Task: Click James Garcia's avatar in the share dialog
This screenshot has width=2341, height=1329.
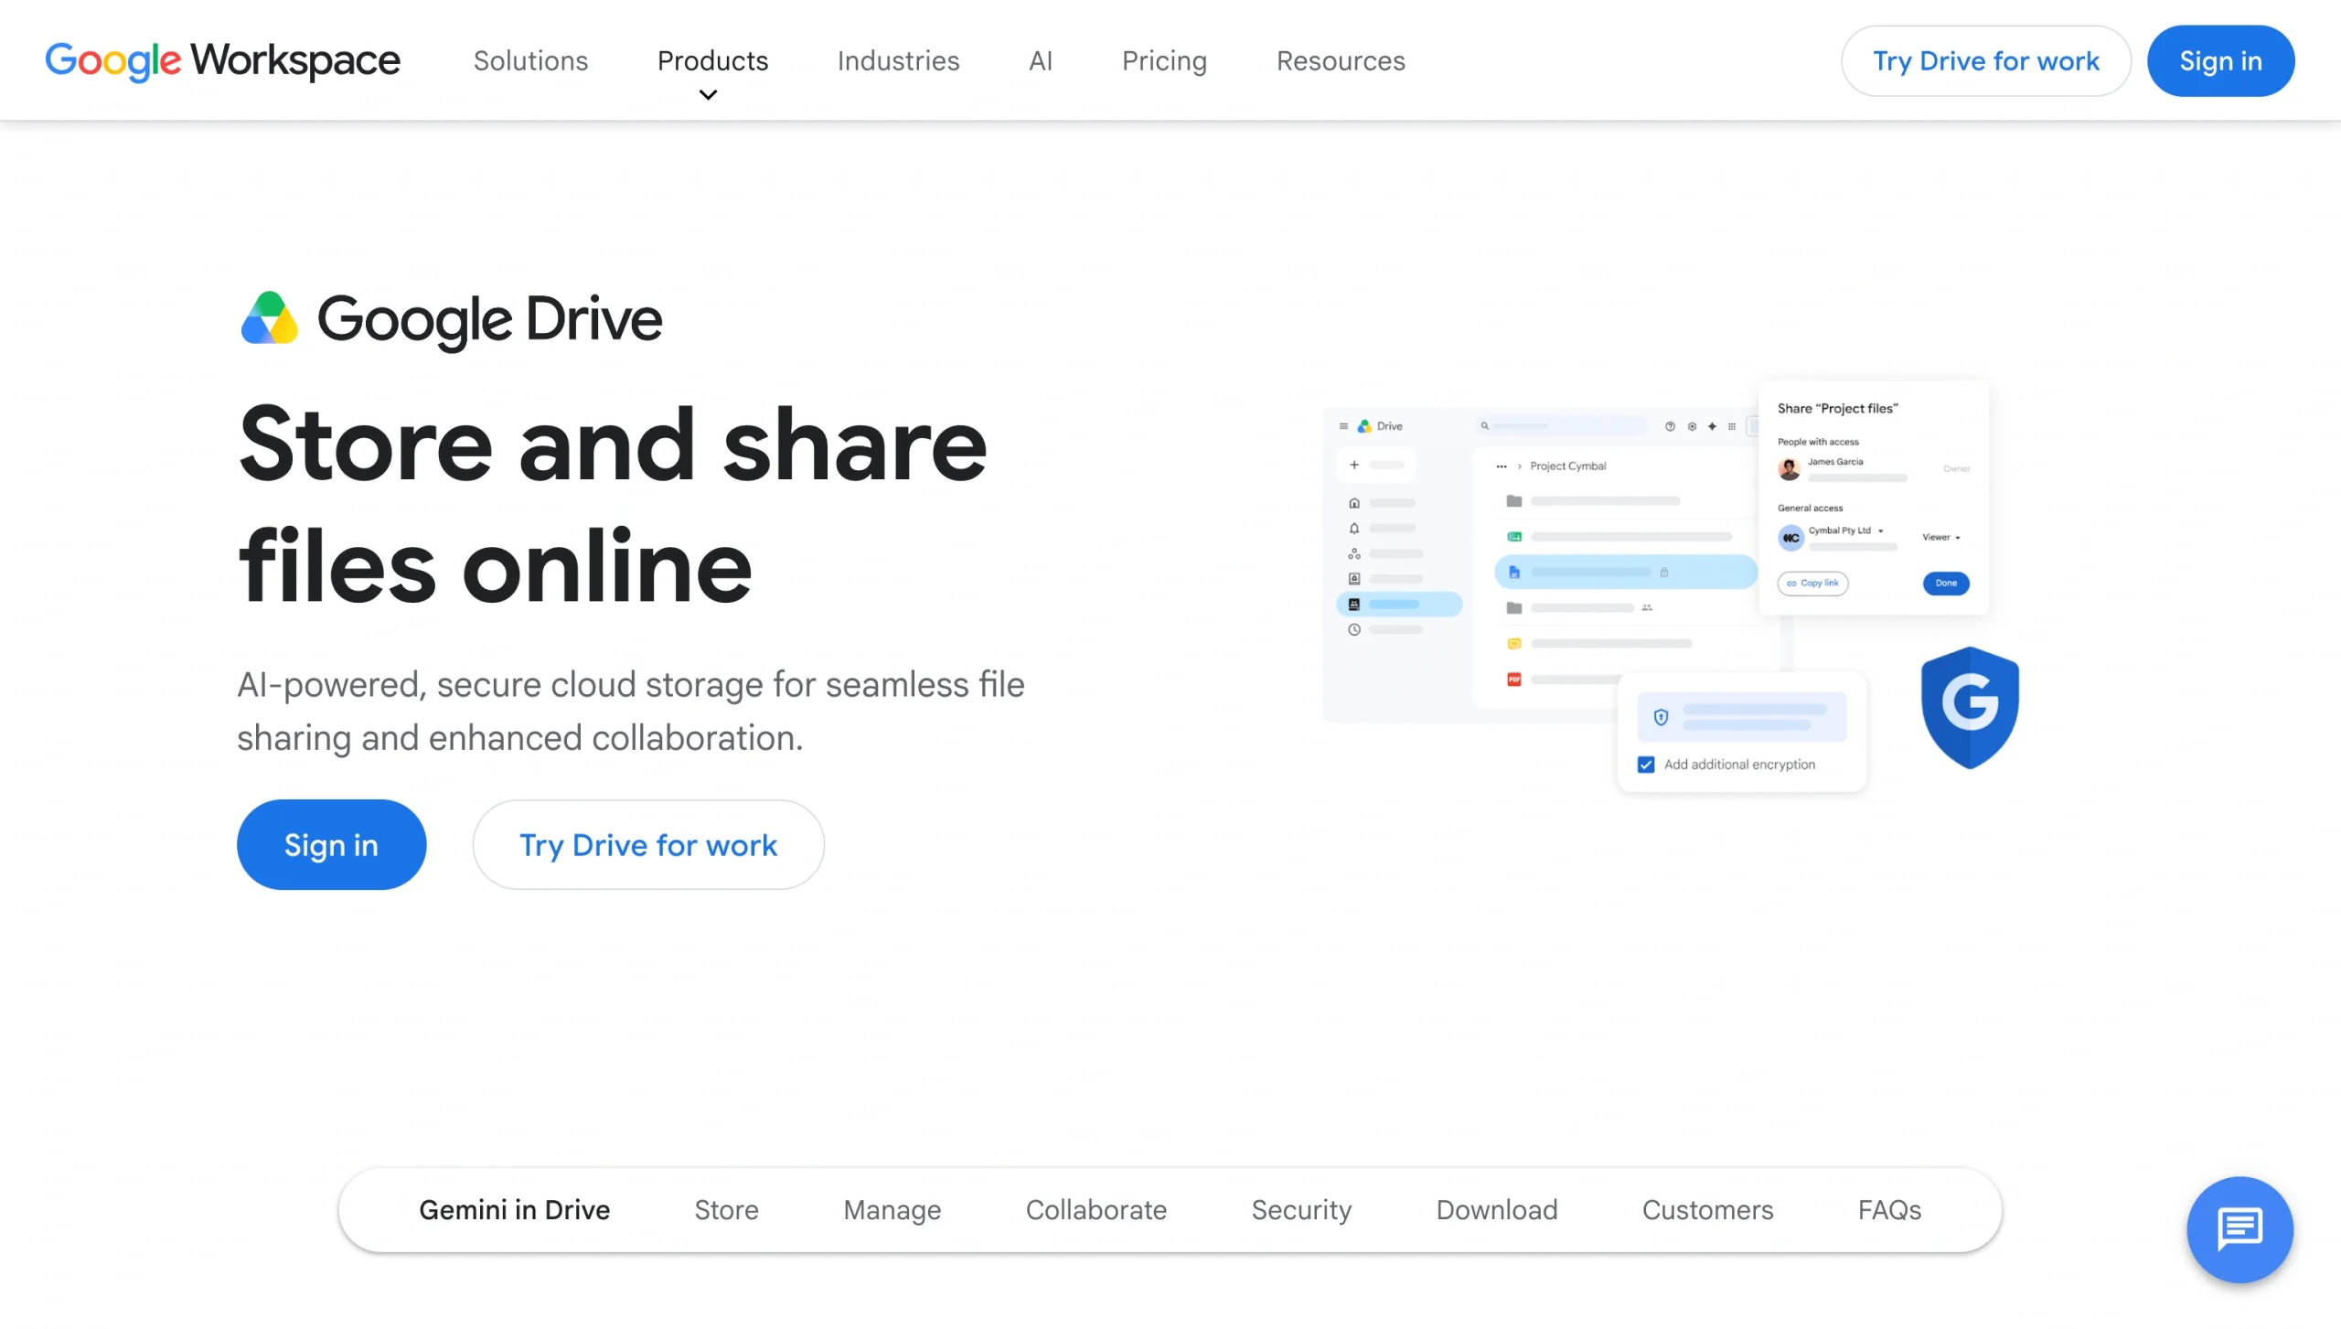Action: [x=1790, y=469]
